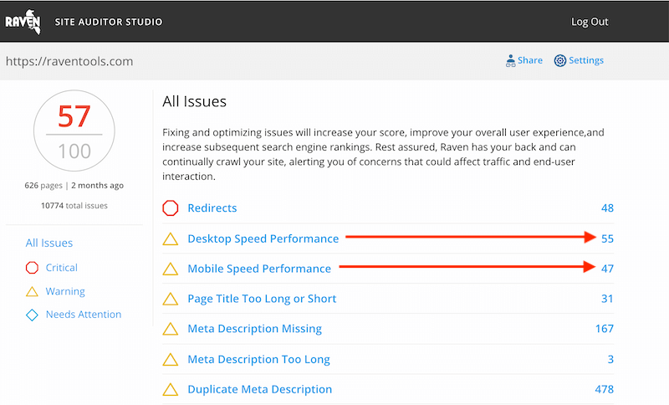Show Needs Attention issues
The height and width of the screenshot is (405, 669).
(84, 315)
